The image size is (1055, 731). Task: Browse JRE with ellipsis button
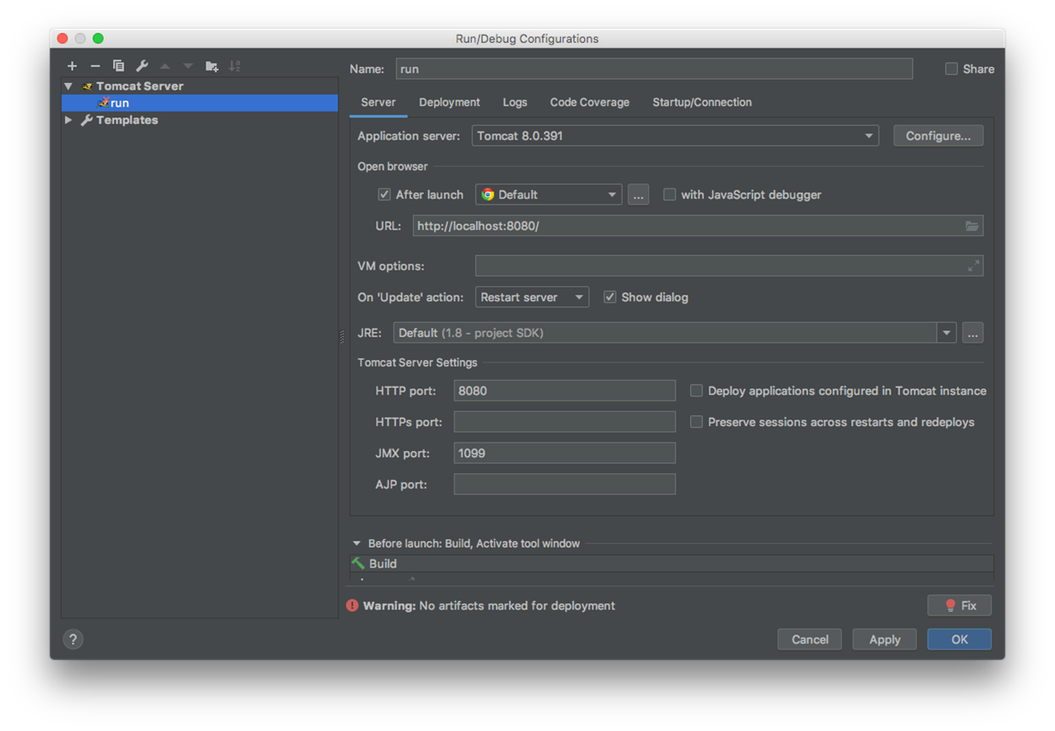coord(972,333)
